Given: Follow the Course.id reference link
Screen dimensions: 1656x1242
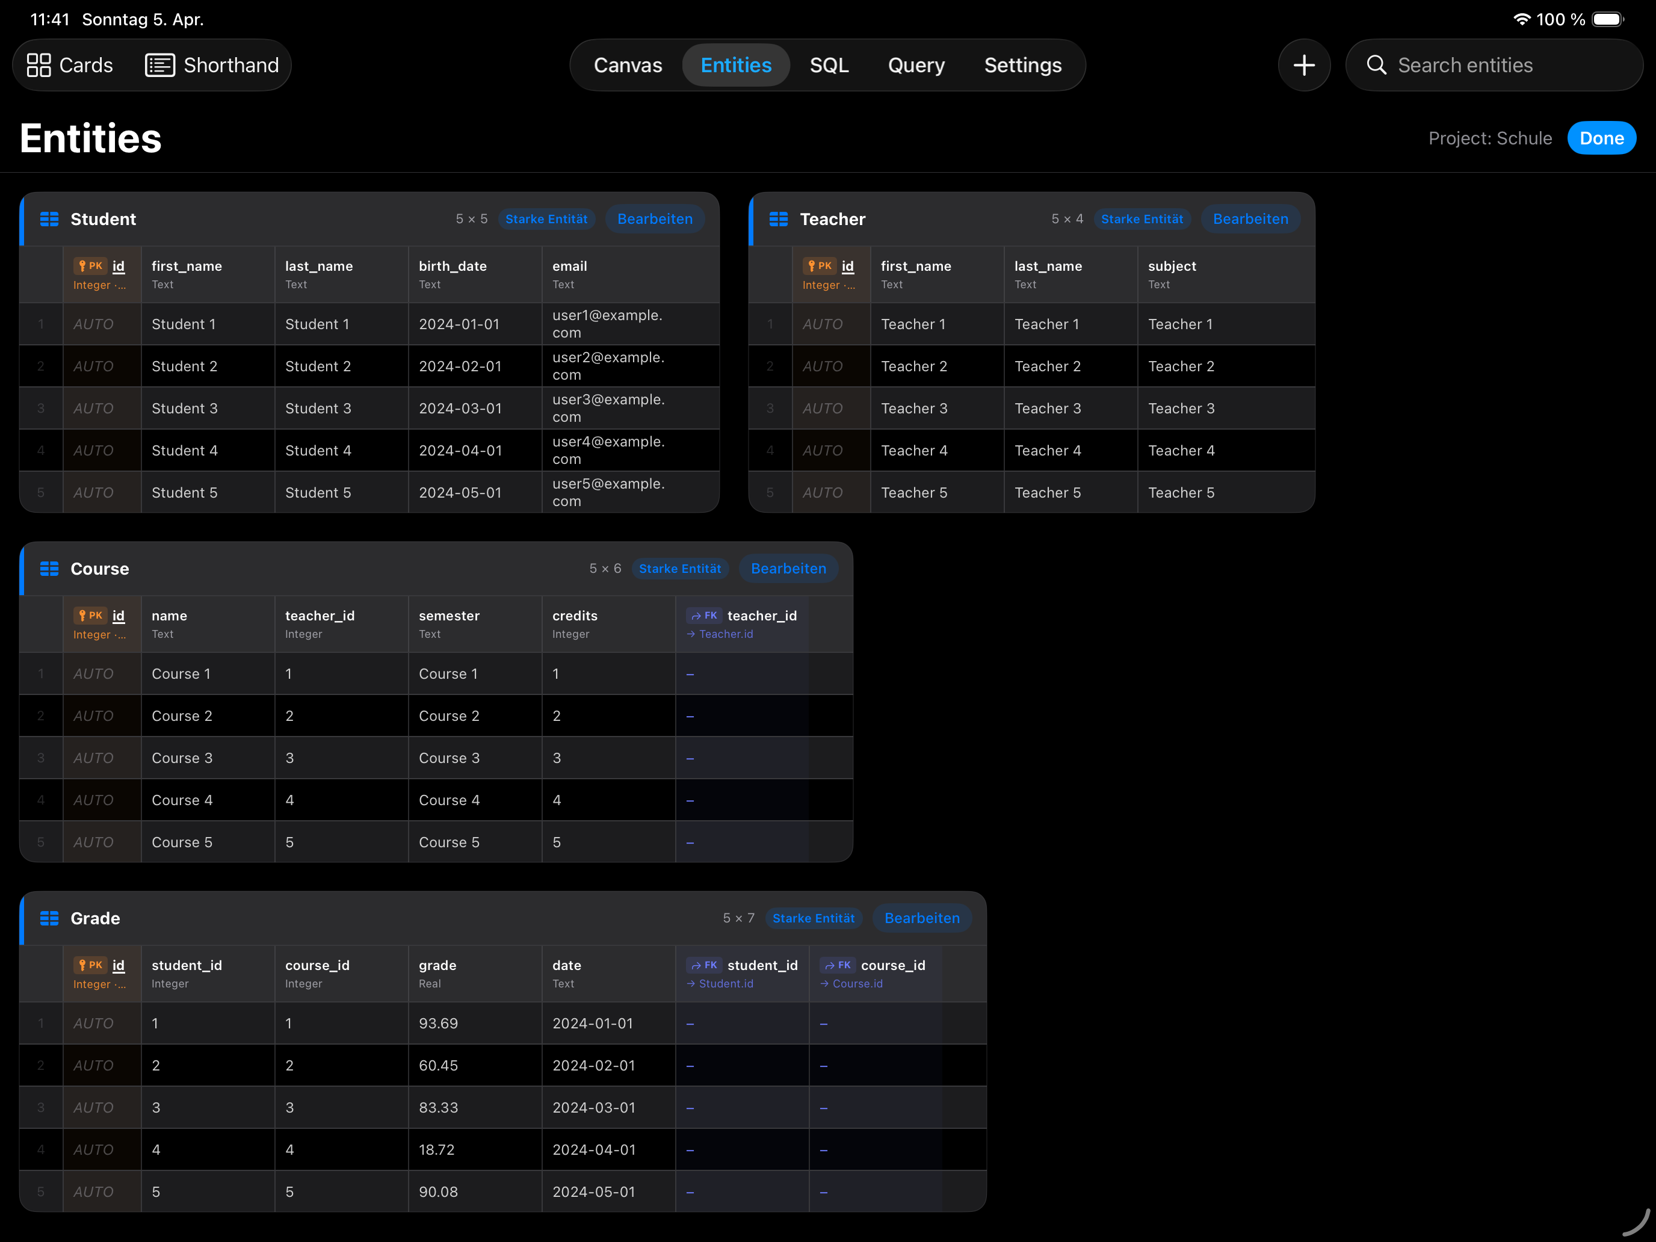Looking at the screenshot, I should [x=852, y=984].
